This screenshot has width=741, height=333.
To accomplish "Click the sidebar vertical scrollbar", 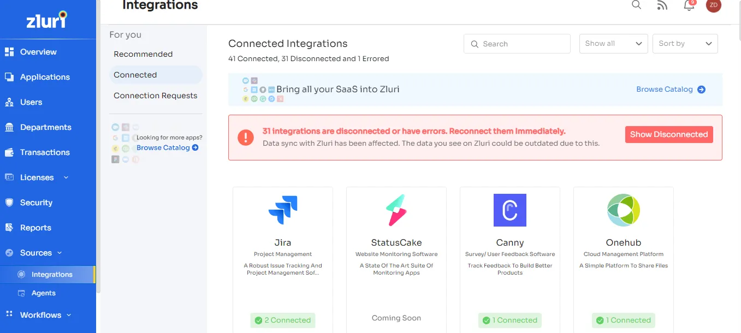I will (98, 147).
